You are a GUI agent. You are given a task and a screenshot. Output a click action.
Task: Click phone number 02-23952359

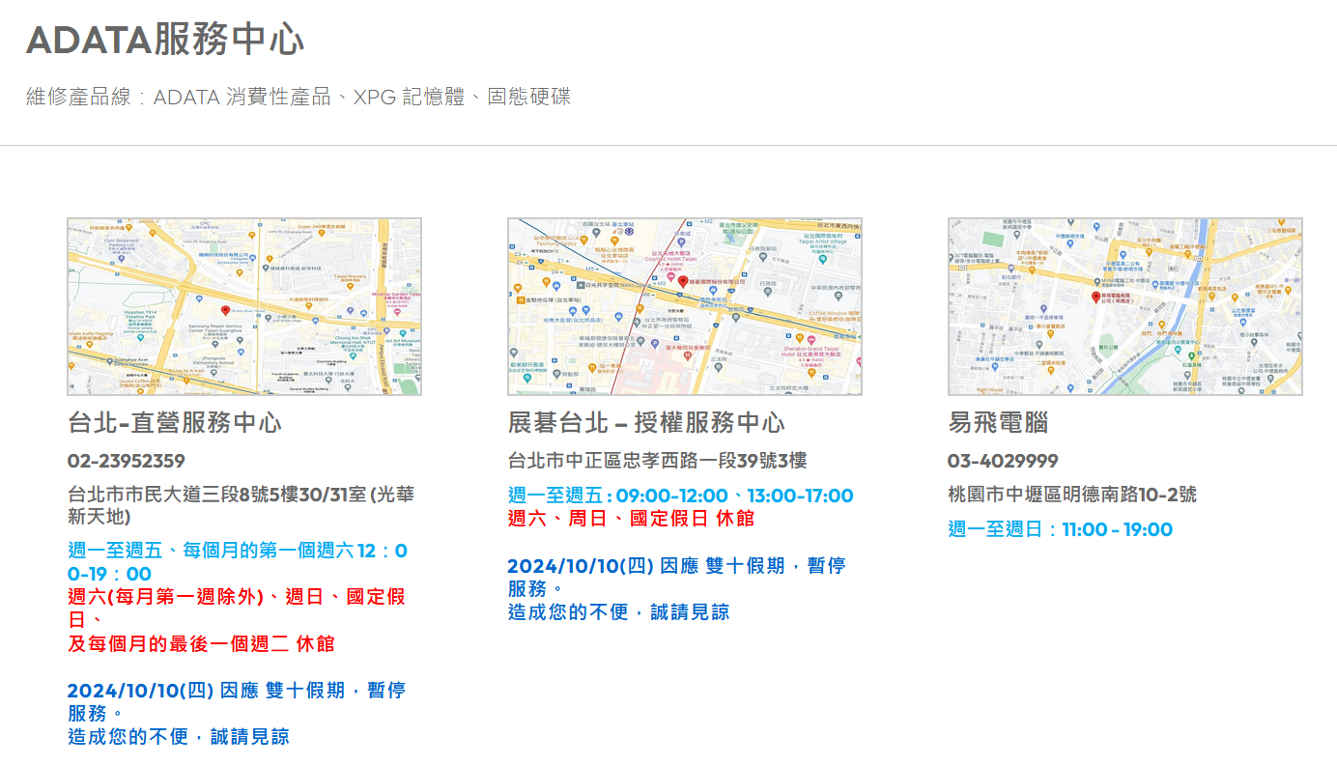click(x=127, y=461)
